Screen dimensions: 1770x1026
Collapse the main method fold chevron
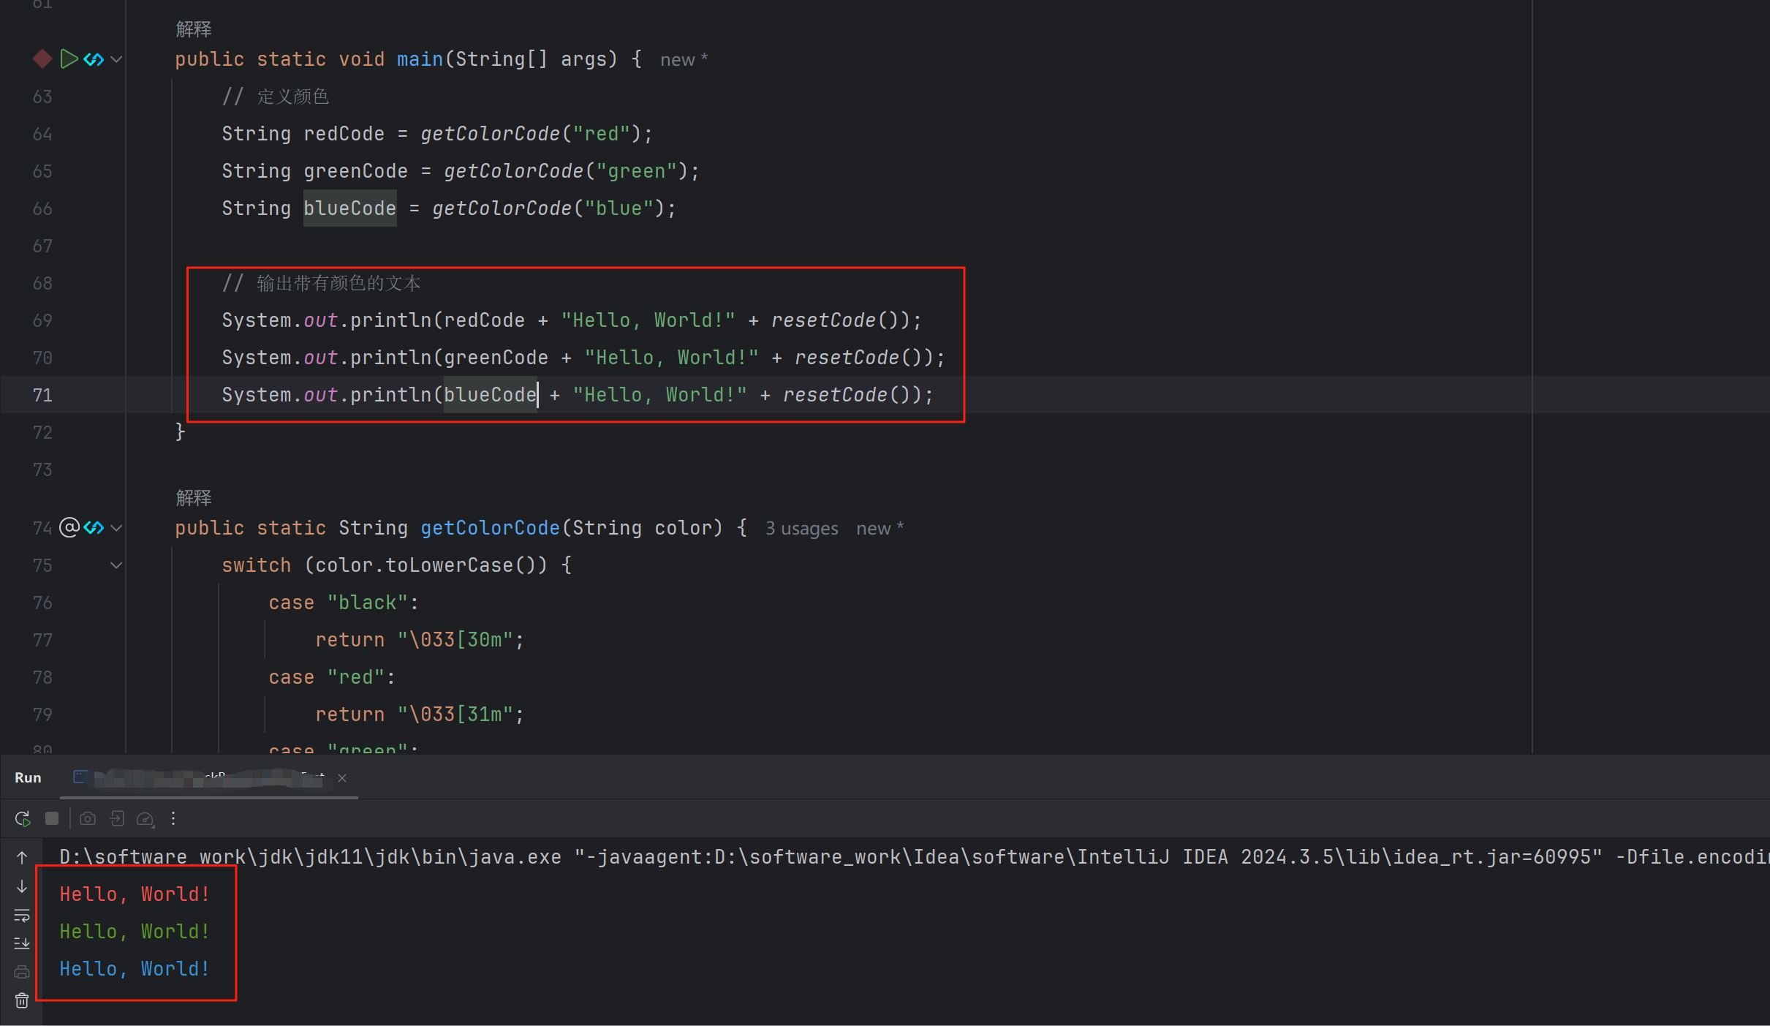pos(116,59)
